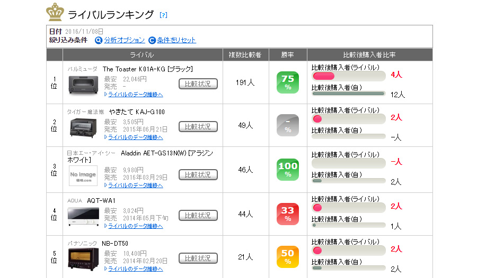The width and height of the screenshot is (477, 278).
Task: Click the green 75% win rate badge
Action: pos(287,82)
